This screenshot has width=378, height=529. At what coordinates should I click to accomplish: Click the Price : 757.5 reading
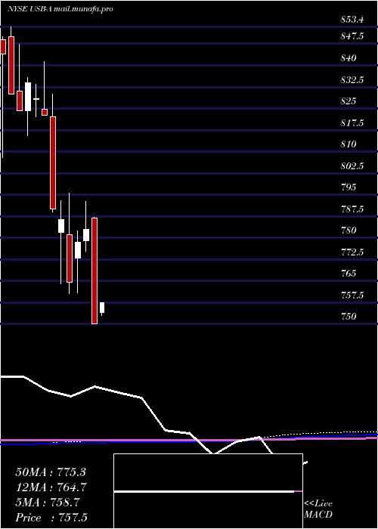pos(51,518)
